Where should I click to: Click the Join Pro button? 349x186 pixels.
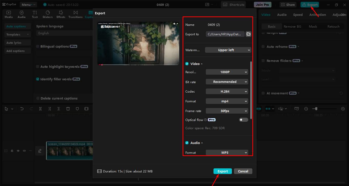point(262,4)
